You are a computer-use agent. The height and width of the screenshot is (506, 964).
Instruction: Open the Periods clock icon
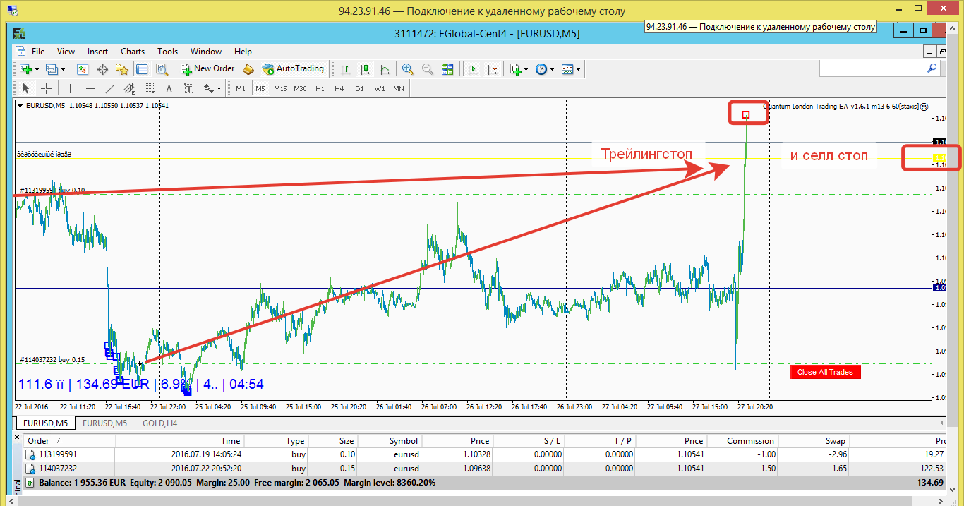541,69
